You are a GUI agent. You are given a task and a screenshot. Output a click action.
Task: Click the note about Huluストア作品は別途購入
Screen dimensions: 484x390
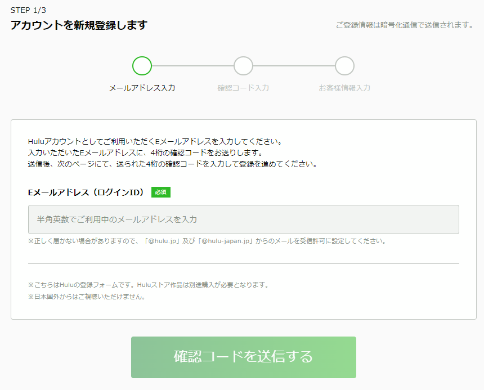click(x=149, y=285)
